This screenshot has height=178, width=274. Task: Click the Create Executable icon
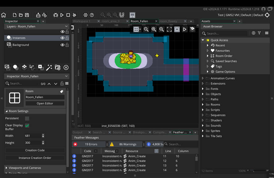point(38,15)
